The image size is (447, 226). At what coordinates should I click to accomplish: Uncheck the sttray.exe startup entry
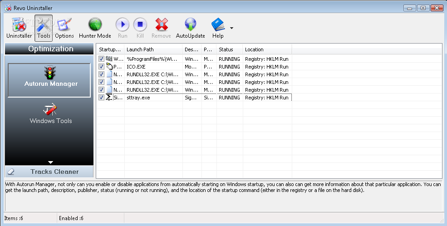[101, 97]
